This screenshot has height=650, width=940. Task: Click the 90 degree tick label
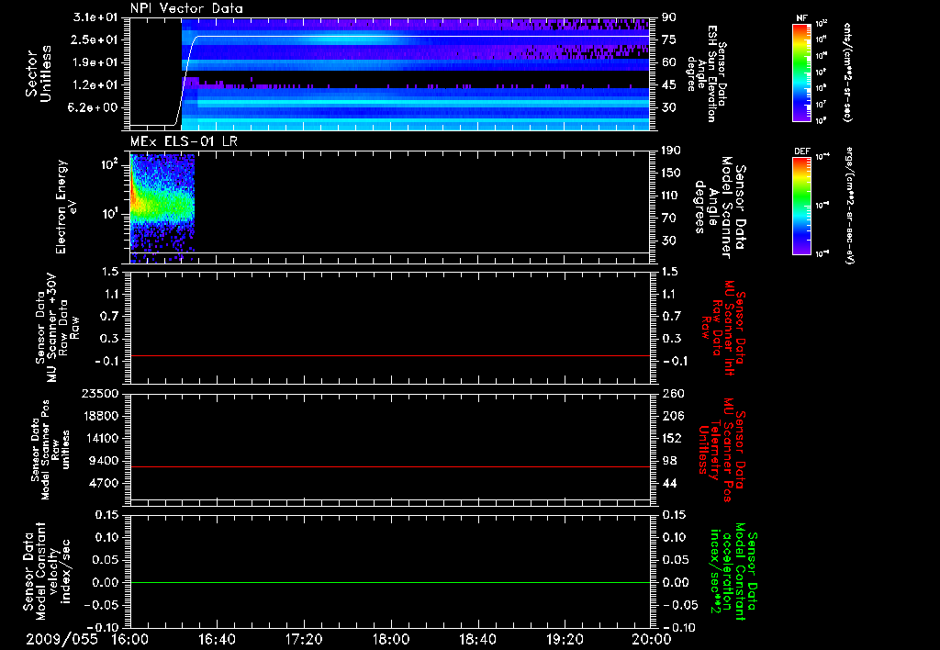(669, 17)
